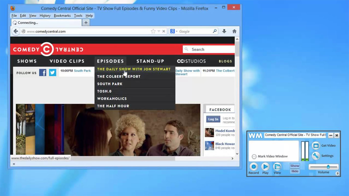Open the File menu

pyautogui.click(x=14, y=16)
